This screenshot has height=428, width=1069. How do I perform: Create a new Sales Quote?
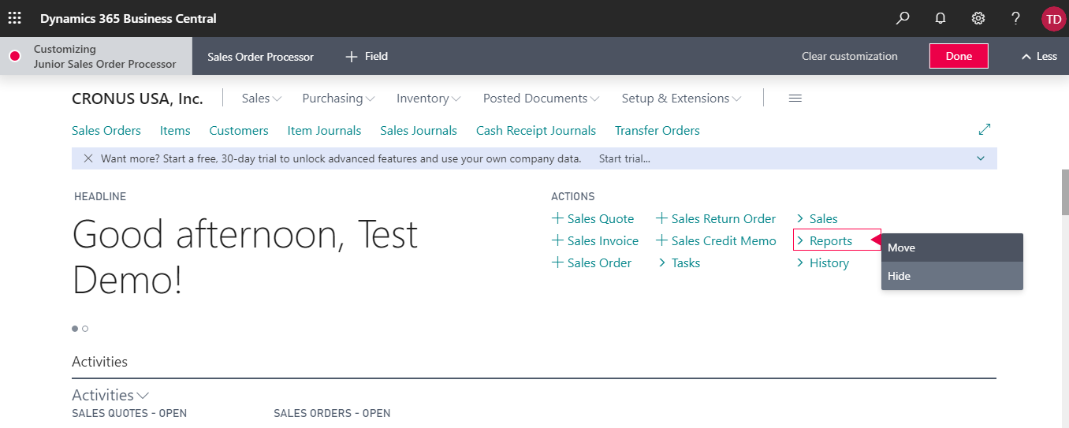[x=593, y=219]
